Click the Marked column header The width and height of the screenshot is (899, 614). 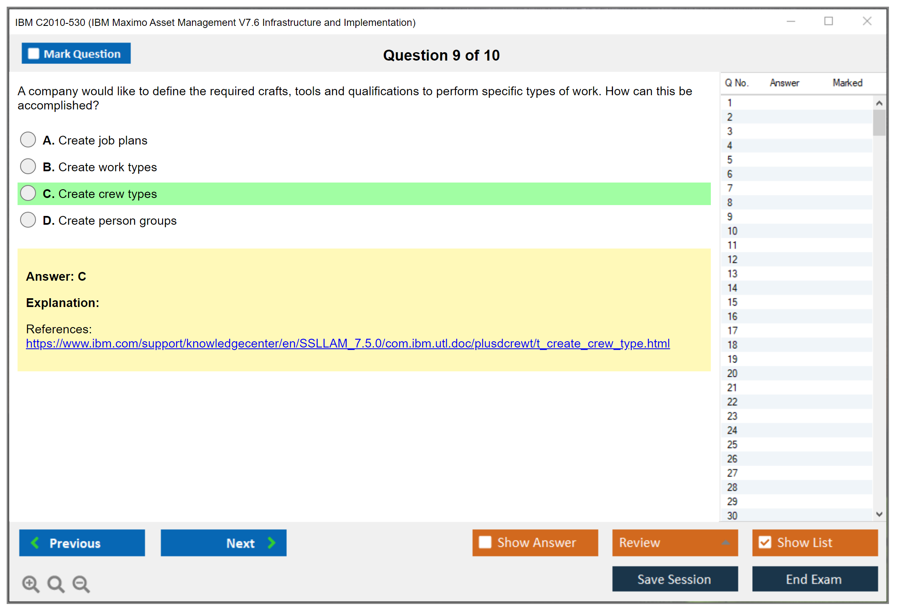[x=847, y=83]
